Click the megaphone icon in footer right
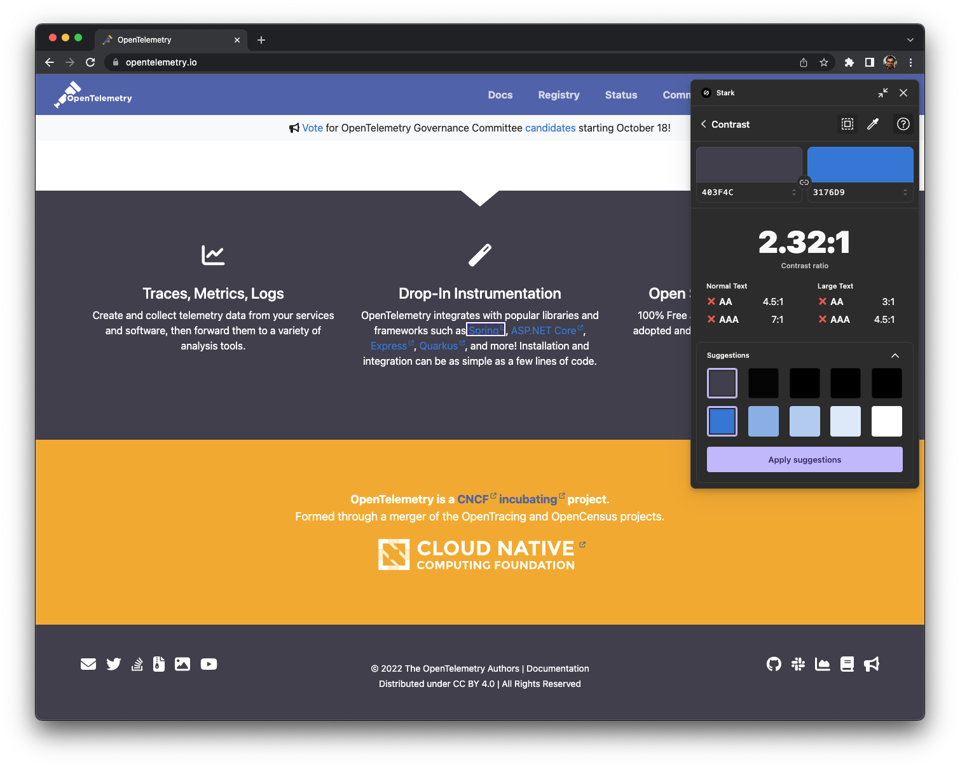960x767 pixels. point(872,664)
